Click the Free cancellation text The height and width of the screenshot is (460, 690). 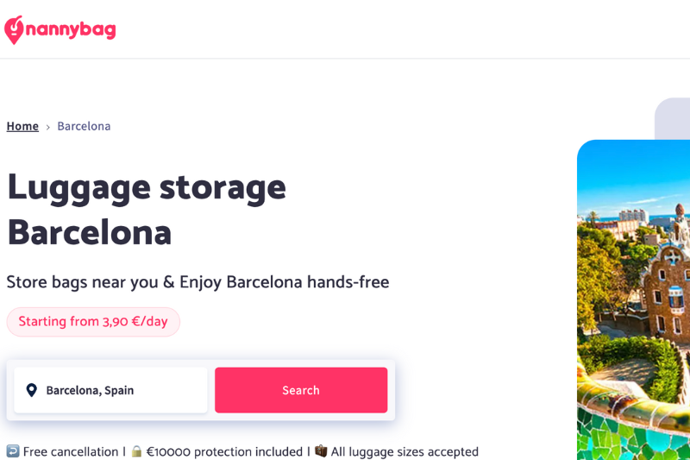(x=71, y=451)
